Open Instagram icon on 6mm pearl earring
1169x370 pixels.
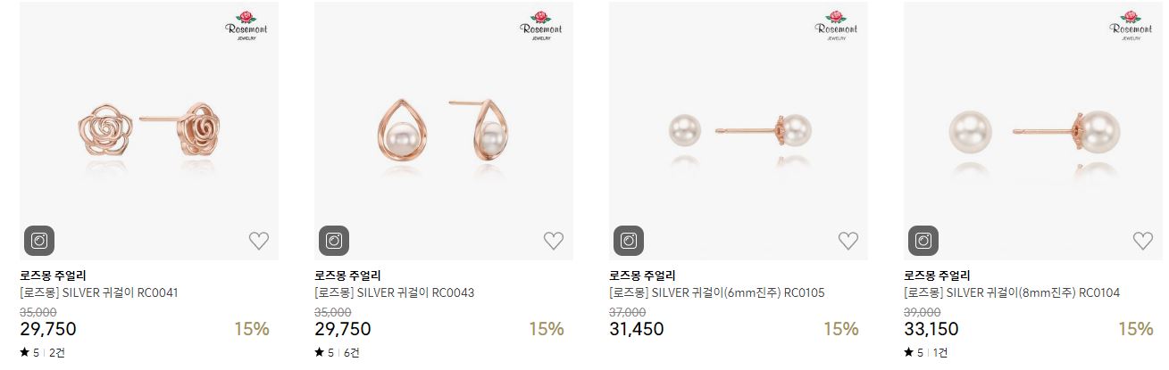(629, 241)
